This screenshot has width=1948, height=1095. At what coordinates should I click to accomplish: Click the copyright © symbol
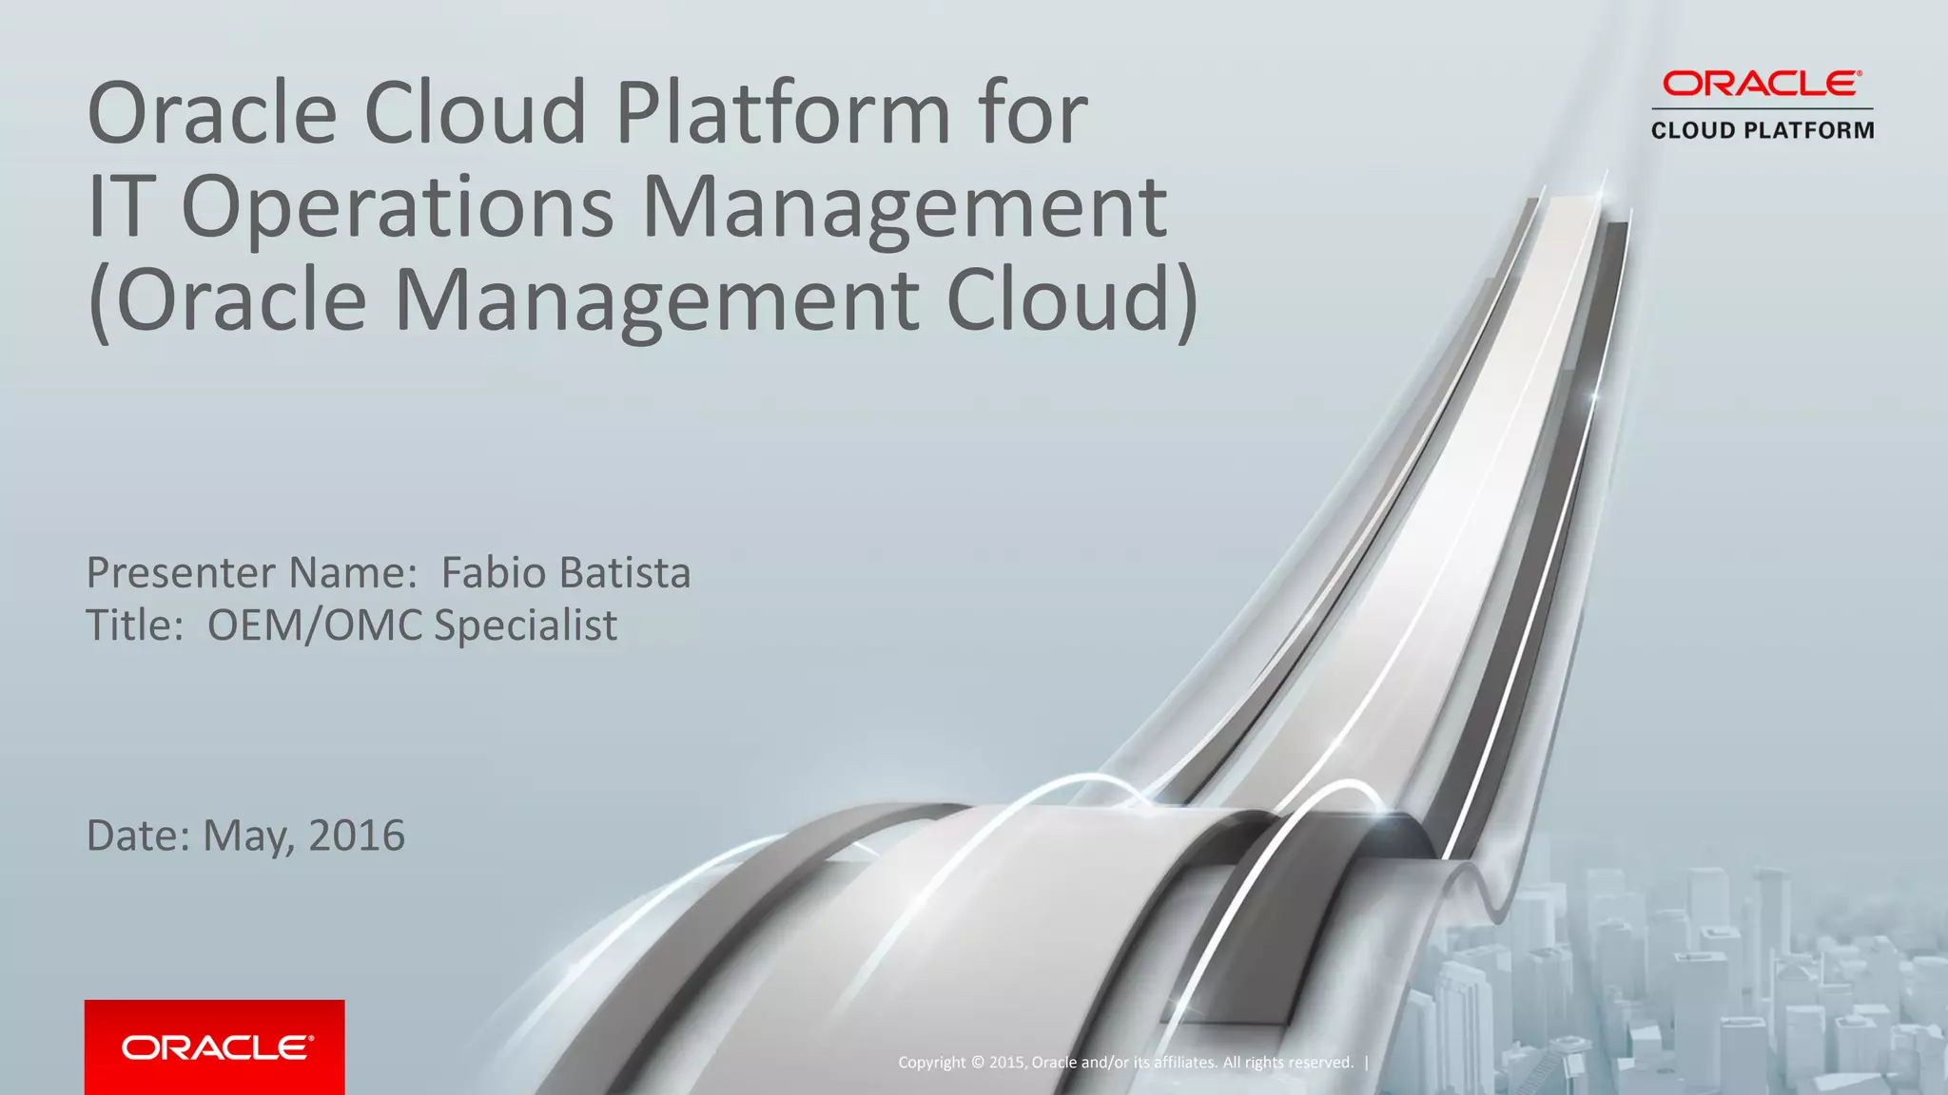click(978, 1063)
